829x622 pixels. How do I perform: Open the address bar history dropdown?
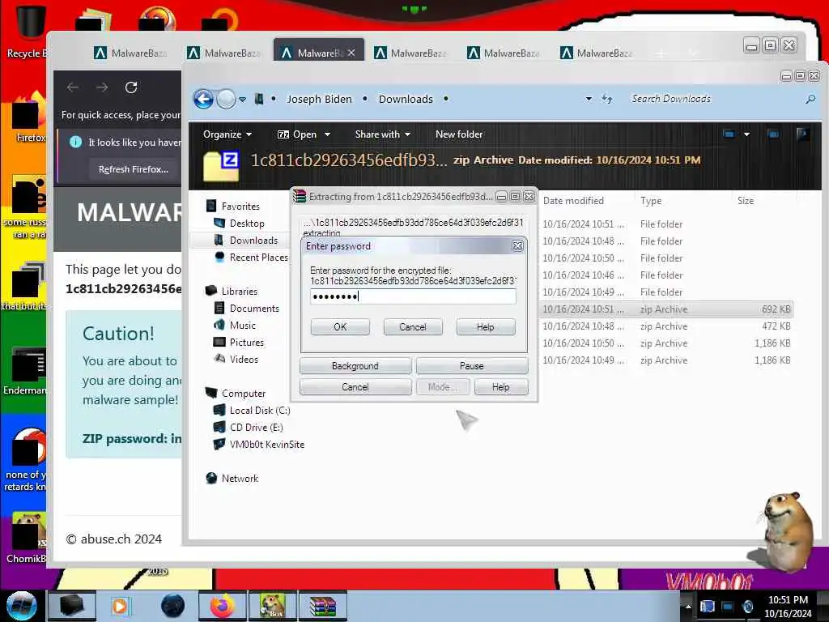coord(589,99)
